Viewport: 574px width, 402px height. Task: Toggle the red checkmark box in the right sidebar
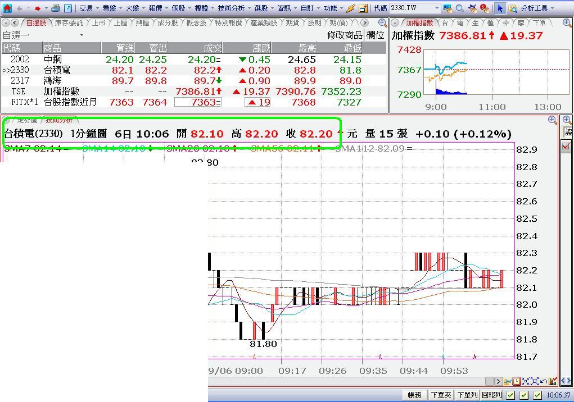[566, 146]
